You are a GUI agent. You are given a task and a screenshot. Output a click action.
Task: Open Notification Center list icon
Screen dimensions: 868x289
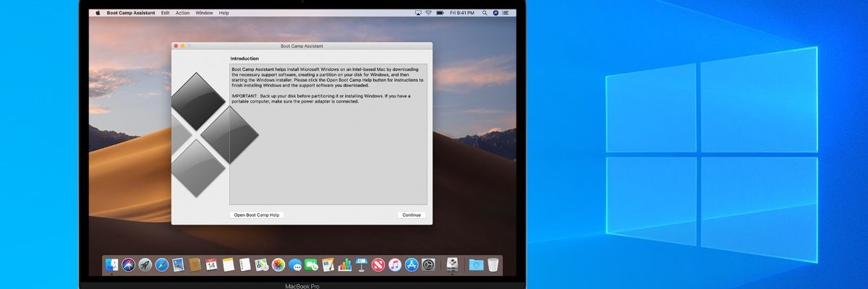[x=506, y=13]
